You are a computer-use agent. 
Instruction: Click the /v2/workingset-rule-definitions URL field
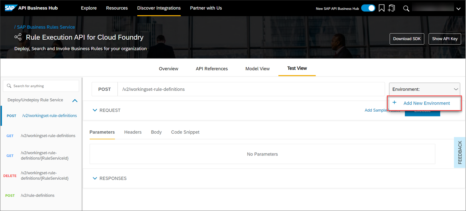(251, 89)
